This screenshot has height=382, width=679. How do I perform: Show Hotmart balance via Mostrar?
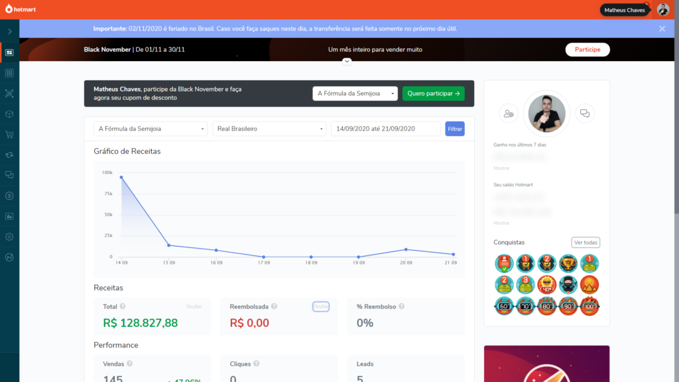(x=501, y=223)
